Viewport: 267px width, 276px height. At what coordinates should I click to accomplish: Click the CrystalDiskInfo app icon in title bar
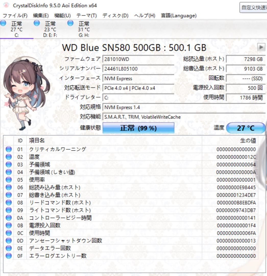(x=6, y=5)
